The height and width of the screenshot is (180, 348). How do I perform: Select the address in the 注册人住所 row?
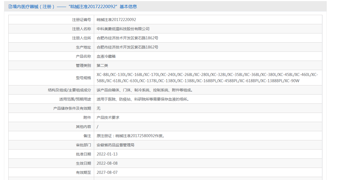click(x=127, y=38)
